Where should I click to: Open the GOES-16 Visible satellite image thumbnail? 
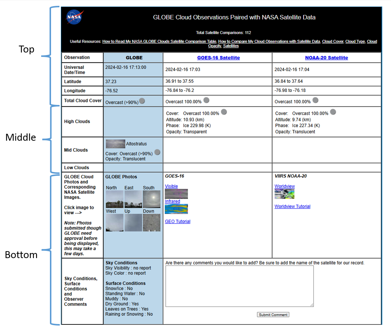pyautogui.click(x=176, y=194)
